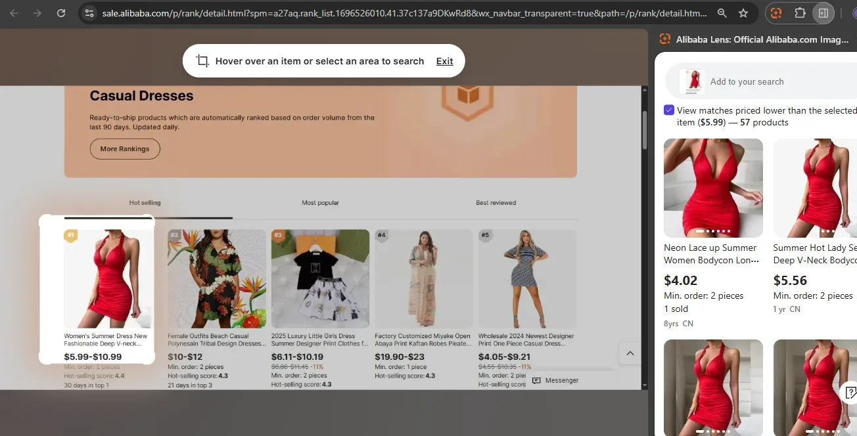Screen dimensions: 857x436
Task: Click 'Exit' to leave image search mode
Action: tap(444, 60)
